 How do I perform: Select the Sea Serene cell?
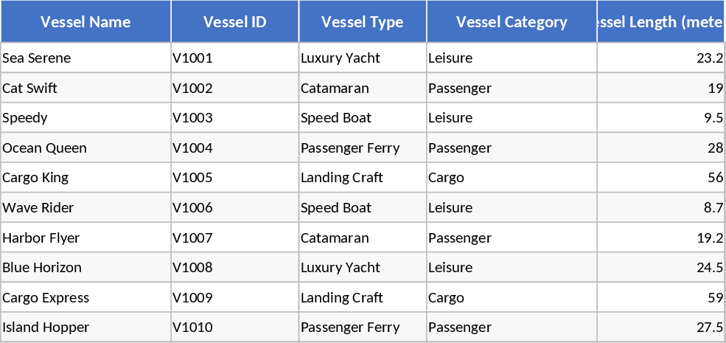(37, 58)
